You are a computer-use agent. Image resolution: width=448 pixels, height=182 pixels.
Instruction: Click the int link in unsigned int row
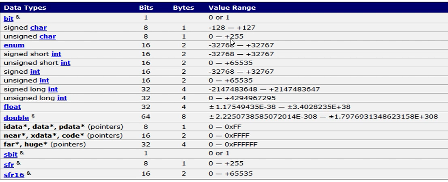[x=44, y=81]
